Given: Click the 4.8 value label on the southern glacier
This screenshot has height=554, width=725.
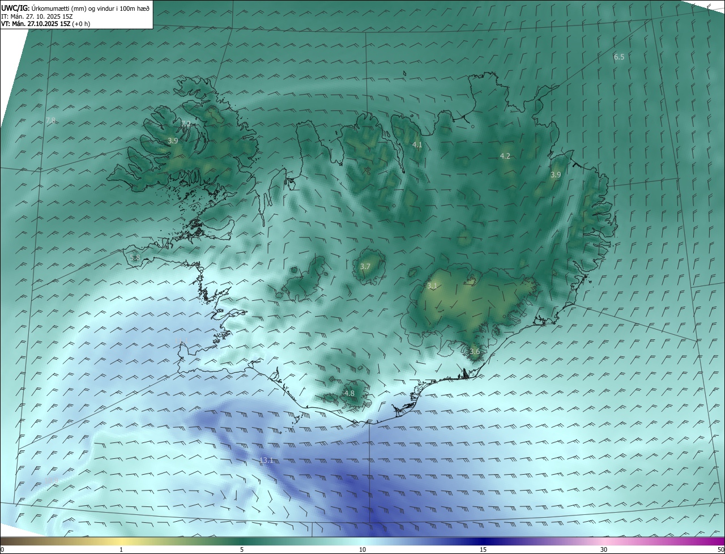Looking at the screenshot, I should tap(349, 393).
